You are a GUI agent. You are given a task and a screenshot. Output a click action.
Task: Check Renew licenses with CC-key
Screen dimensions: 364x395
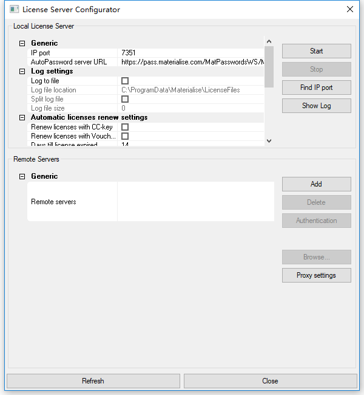[x=125, y=127]
